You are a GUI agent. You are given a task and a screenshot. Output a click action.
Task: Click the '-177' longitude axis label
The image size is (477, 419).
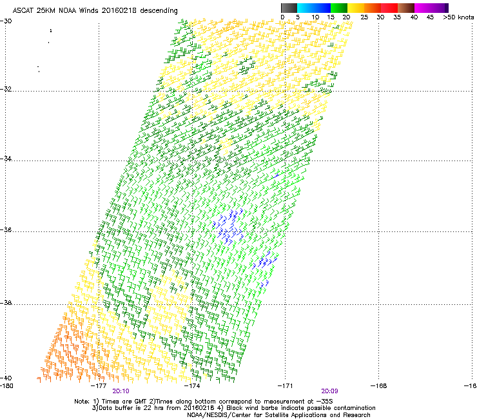[x=99, y=386]
